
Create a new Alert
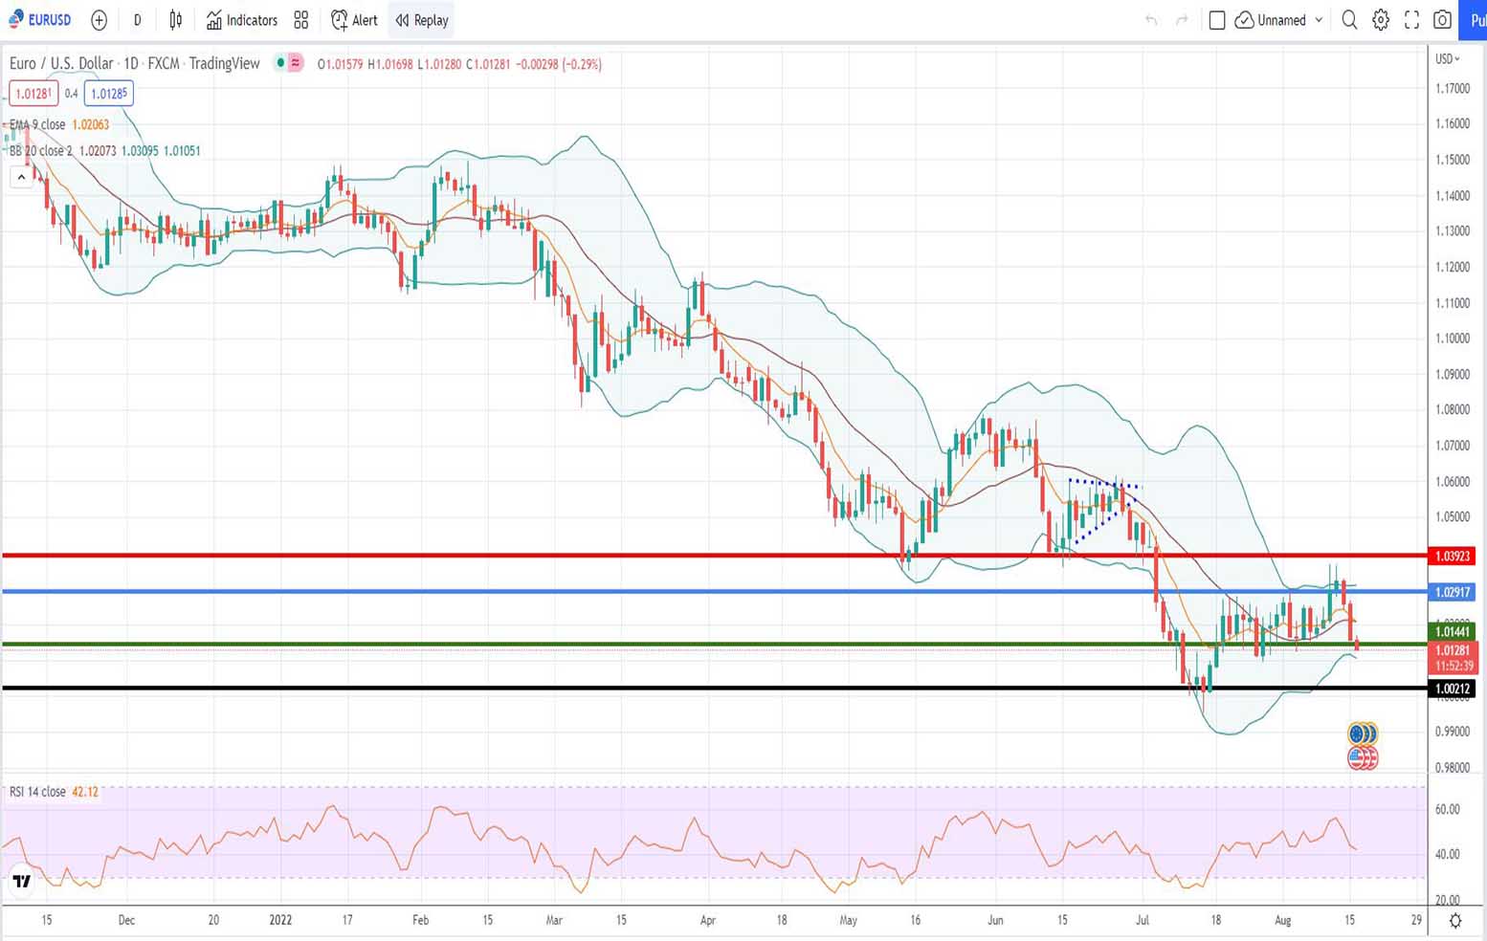tap(354, 20)
